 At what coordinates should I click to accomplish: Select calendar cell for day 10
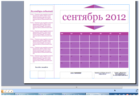click(x=65, y=51)
